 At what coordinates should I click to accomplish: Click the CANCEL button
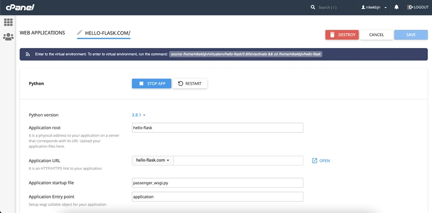[x=376, y=35]
